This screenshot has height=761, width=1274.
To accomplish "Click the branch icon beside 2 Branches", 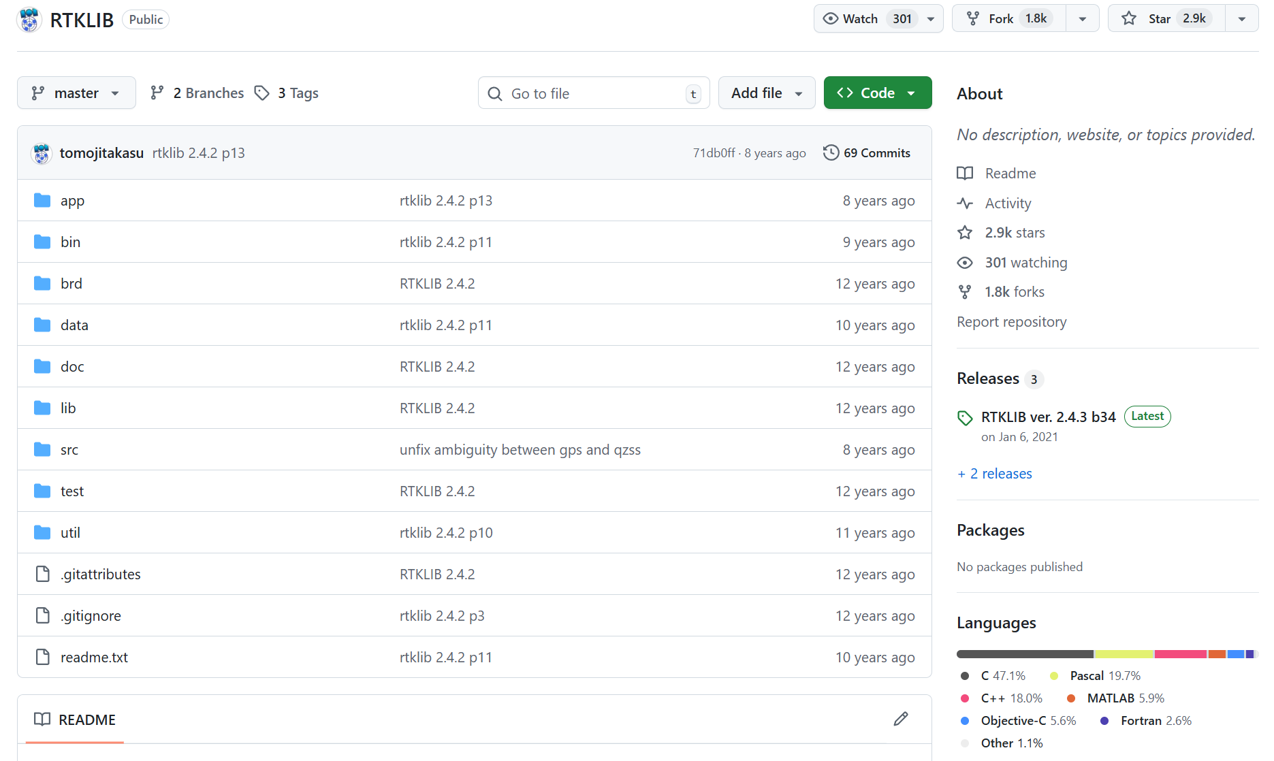I will click(x=157, y=93).
